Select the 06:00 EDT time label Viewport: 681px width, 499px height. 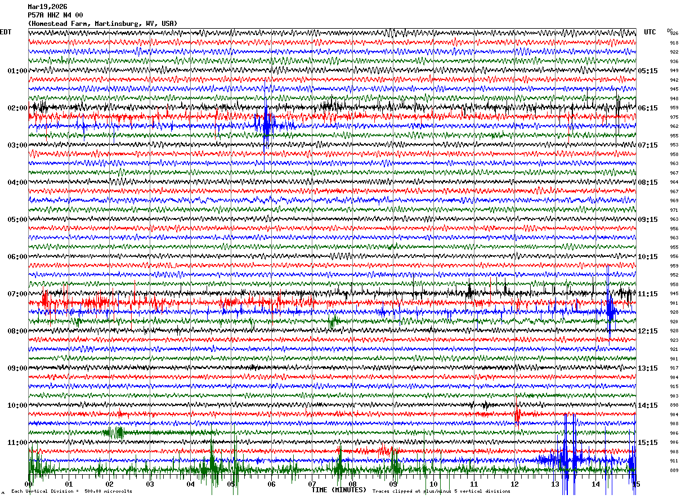click(17, 257)
